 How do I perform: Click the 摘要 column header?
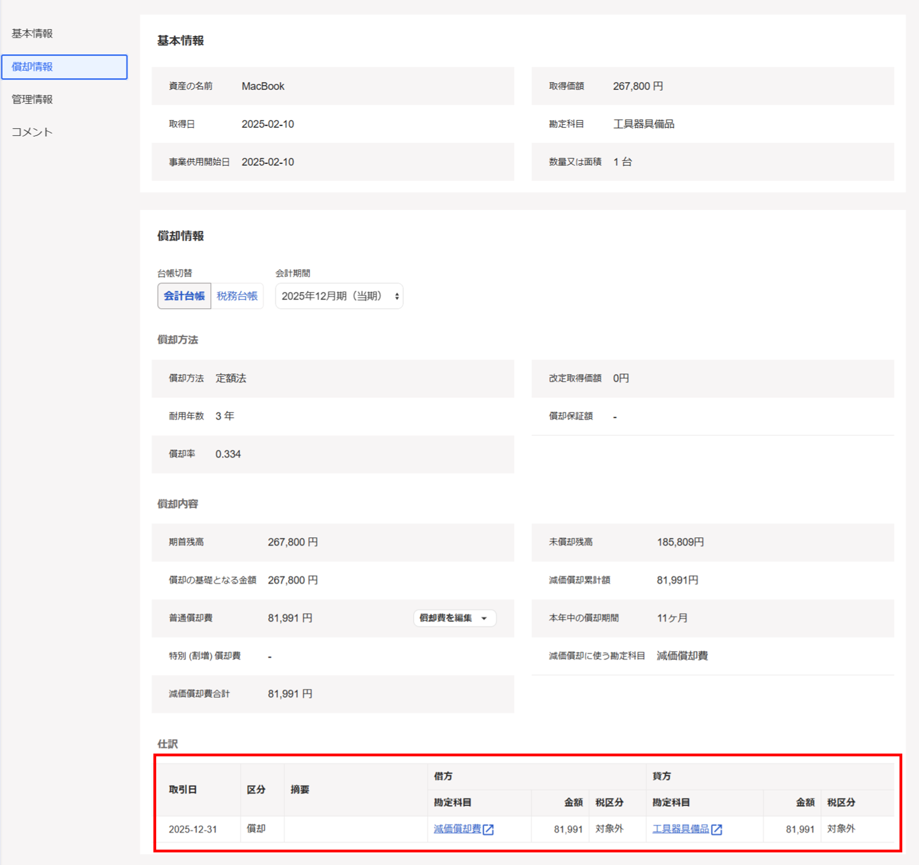pos(300,789)
